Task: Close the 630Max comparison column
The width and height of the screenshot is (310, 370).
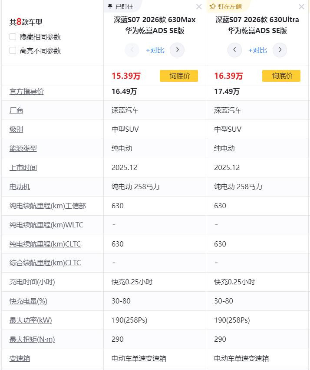Action: point(199,7)
